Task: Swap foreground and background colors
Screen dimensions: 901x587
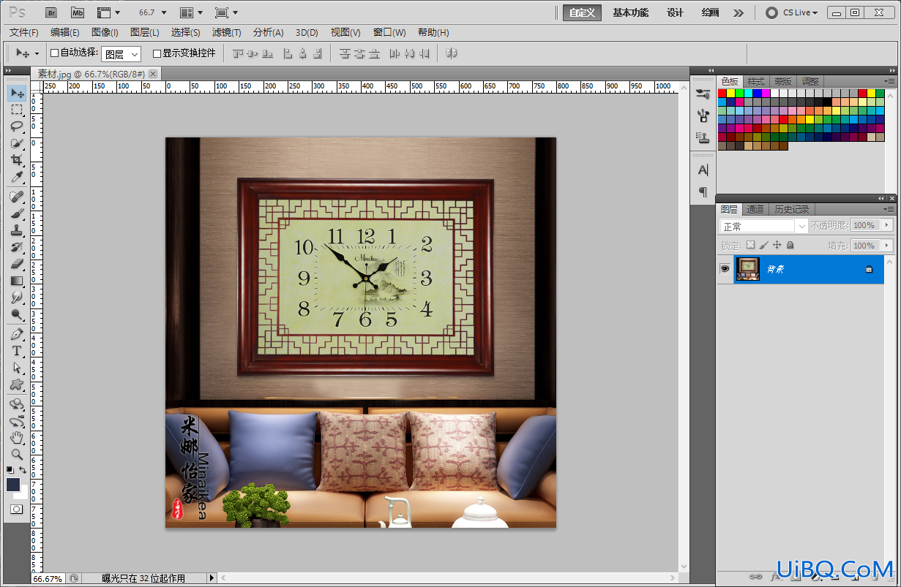Action: click(x=23, y=470)
